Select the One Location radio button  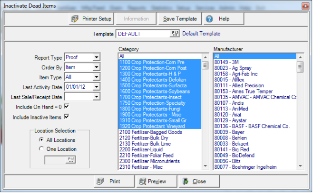click(x=42, y=149)
